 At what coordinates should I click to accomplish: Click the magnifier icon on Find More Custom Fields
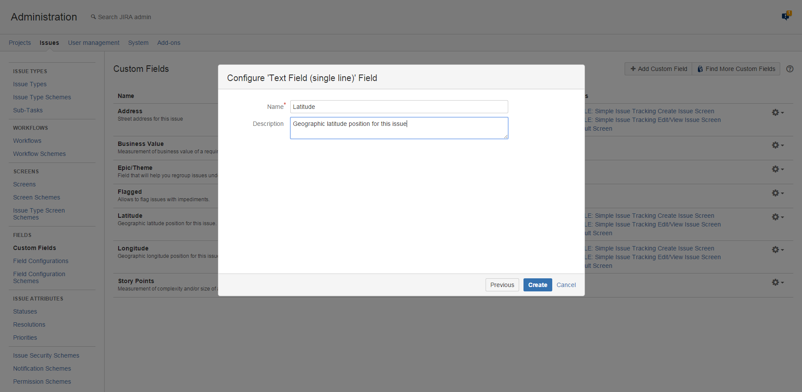pos(700,69)
